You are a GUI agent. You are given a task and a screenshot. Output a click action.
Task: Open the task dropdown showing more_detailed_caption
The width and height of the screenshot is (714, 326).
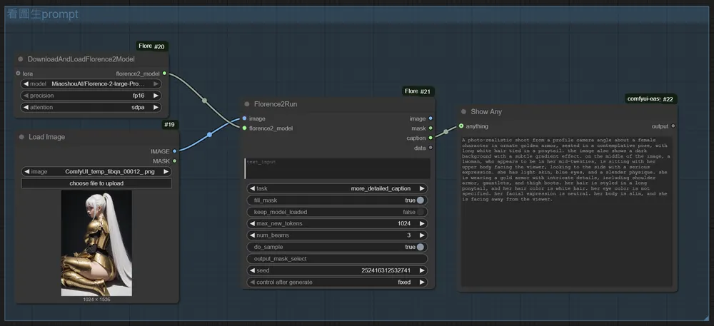(x=337, y=188)
